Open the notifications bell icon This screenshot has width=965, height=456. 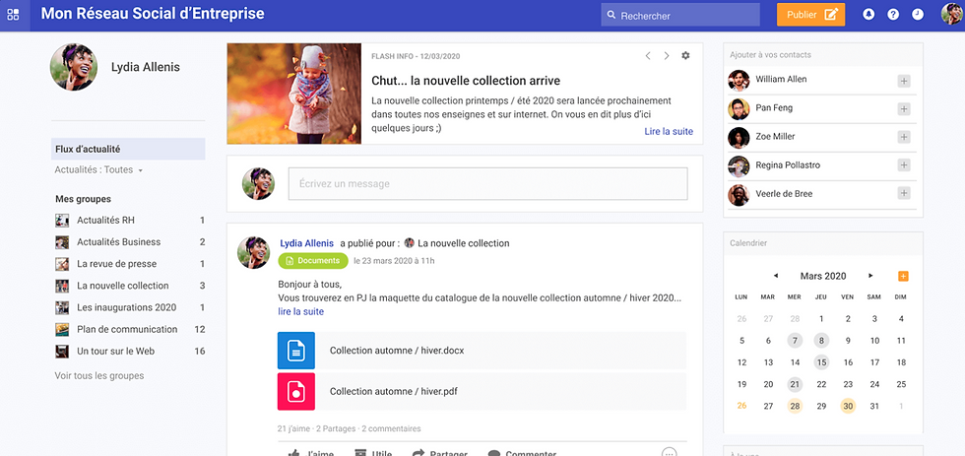[x=868, y=15]
